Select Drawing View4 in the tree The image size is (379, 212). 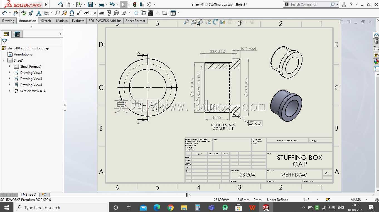[31, 85]
